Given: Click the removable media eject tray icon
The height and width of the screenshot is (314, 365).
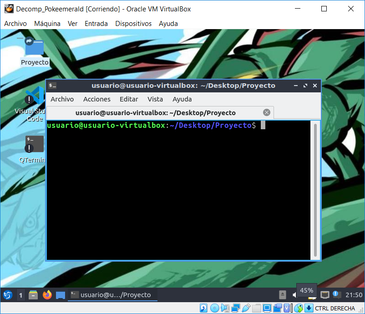Looking at the screenshot, I should pos(283,295).
